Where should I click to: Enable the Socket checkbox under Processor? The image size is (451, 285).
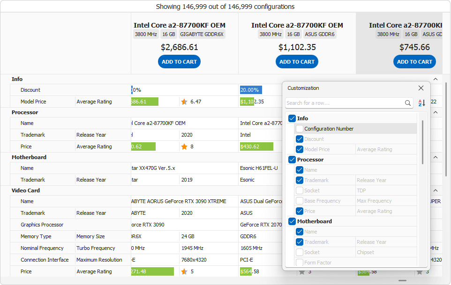(x=299, y=190)
